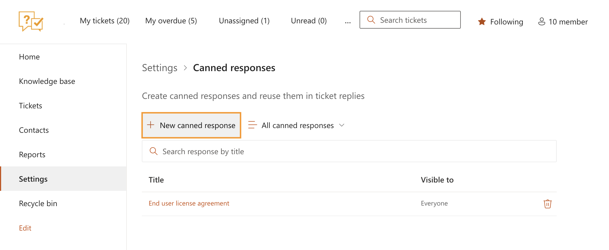
Task: Open Unread (0) view
Action: click(x=309, y=21)
